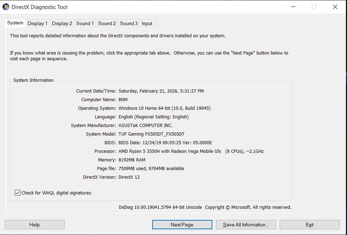Click the 'DirectX Diagnostic Tool' window title text
Screen dimensions: 347x235
click(x=40, y=7)
